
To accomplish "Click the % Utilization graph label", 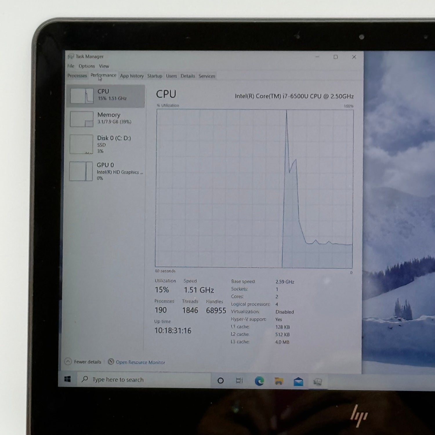I will (168, 105).
